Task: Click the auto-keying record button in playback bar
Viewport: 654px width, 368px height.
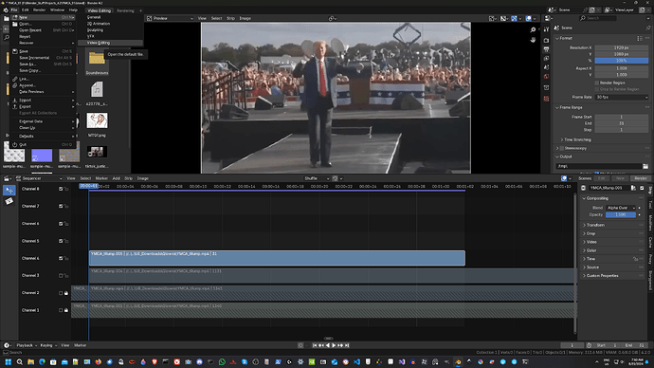Action: [300, 345]
